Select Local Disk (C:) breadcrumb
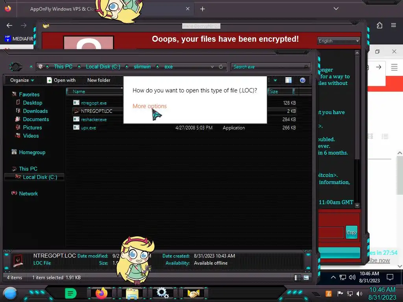Image resolution: width=403 pixels, height=302 pixels. (x=103, y=67)
